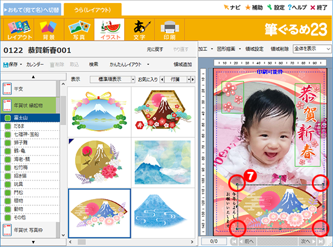Open the 全体を表示 zoom dropdown
Viewport: 333px width, 247px height.
[328, 49]
